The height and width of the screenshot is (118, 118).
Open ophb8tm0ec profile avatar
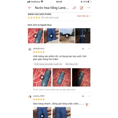[30, 49]
